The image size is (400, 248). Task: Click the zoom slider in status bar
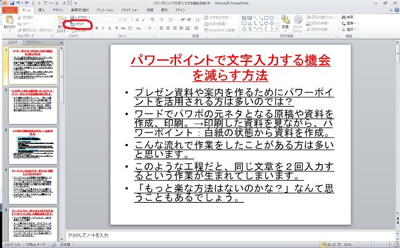373,245
